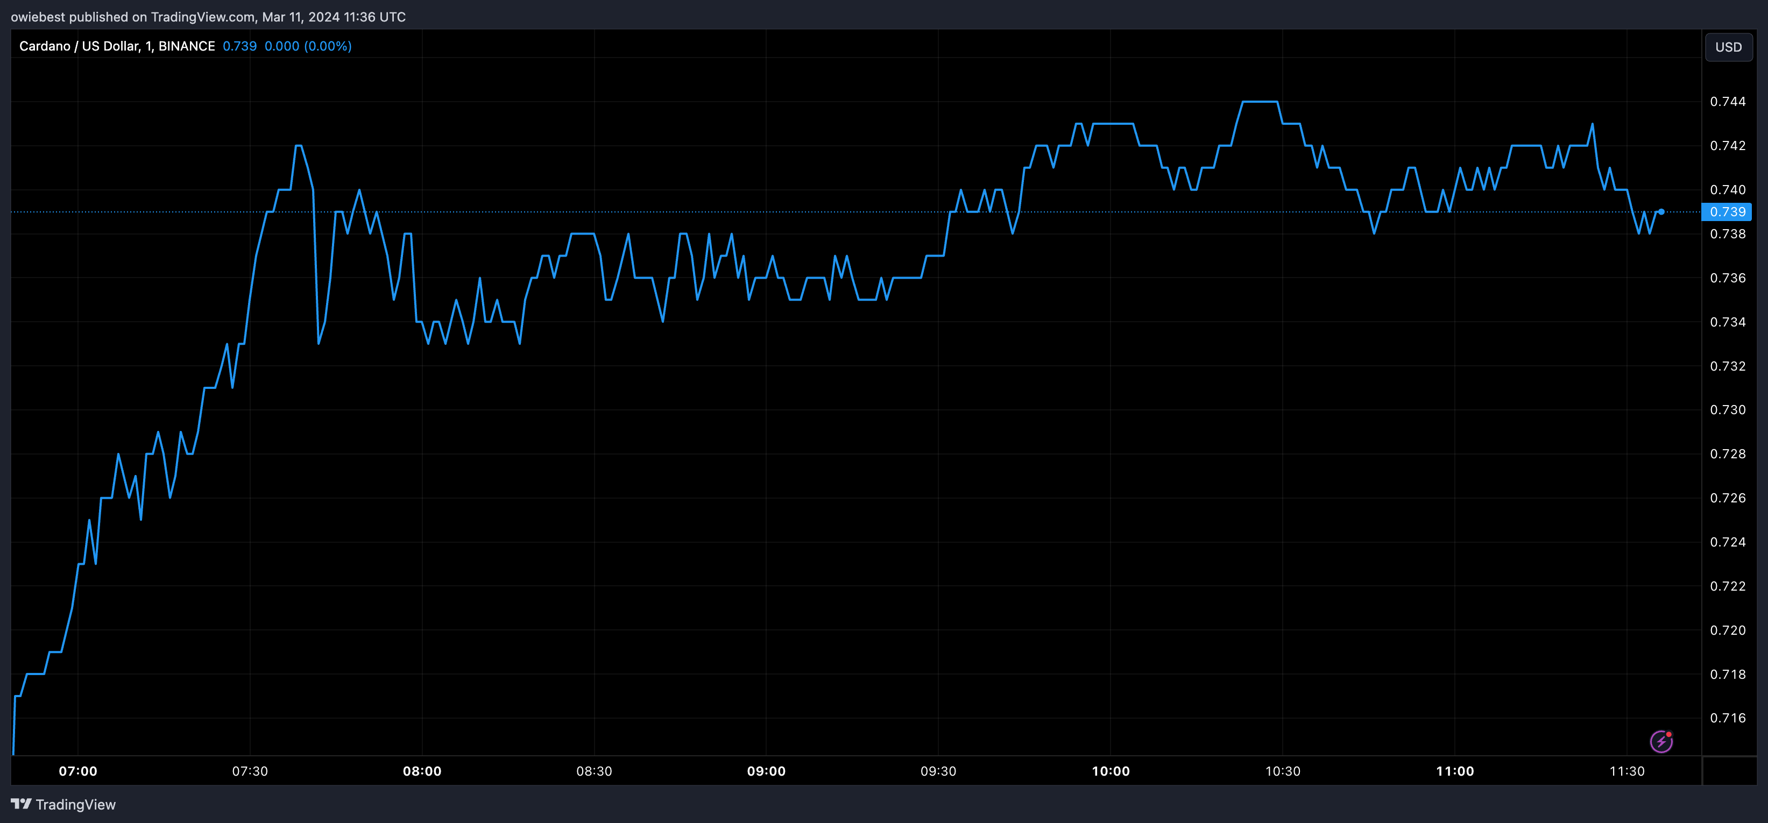Click the published-on TradingView.com header text
Viewport: 1768px width, 823px height.
point(208,17)
